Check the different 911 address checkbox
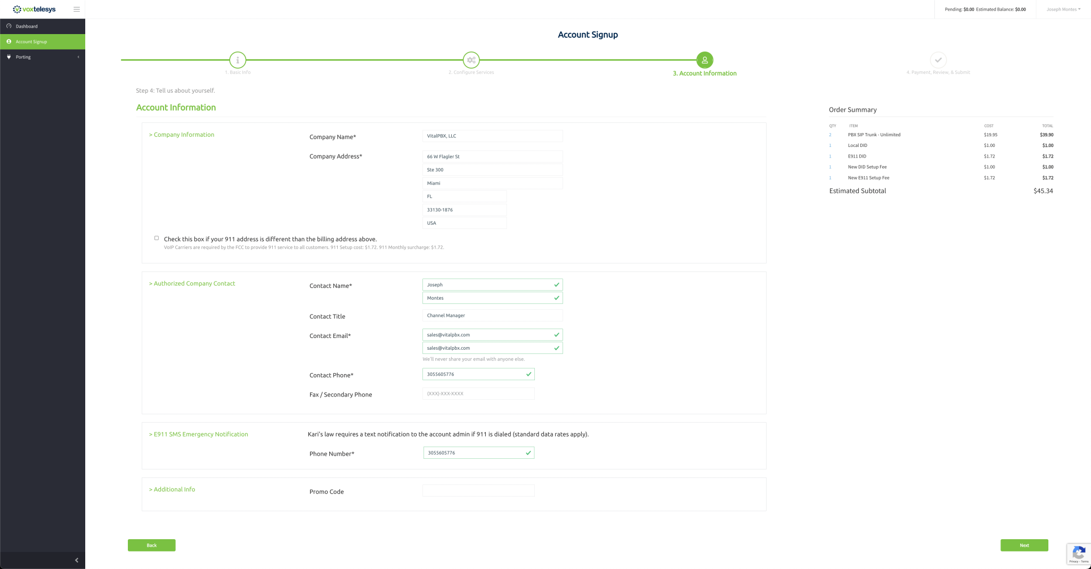Screen dimensions: 1091x569 coord(157,238)
